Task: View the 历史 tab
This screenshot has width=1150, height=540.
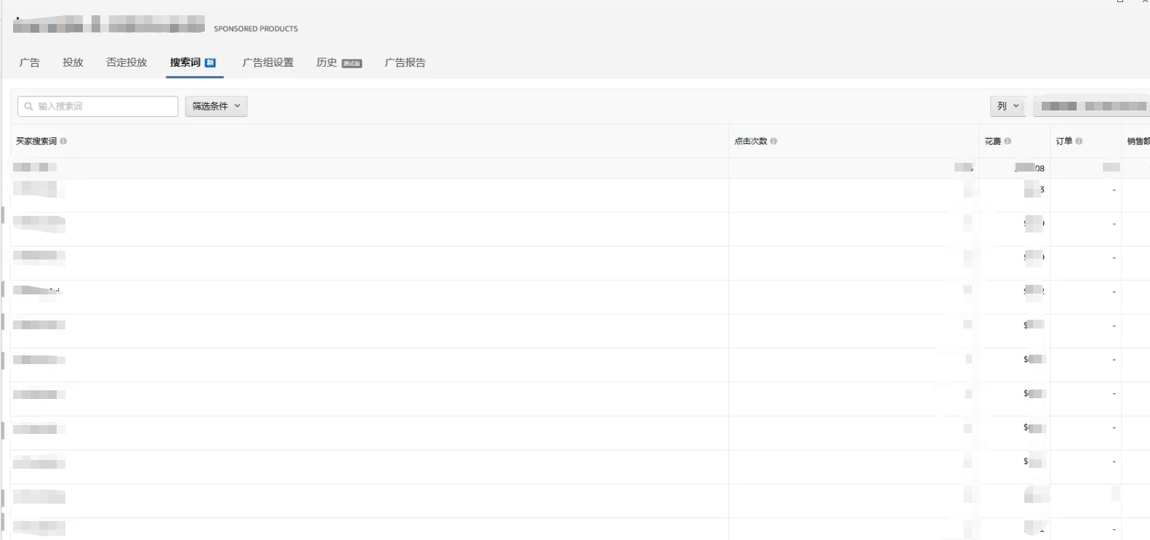Action: point(326,63)
